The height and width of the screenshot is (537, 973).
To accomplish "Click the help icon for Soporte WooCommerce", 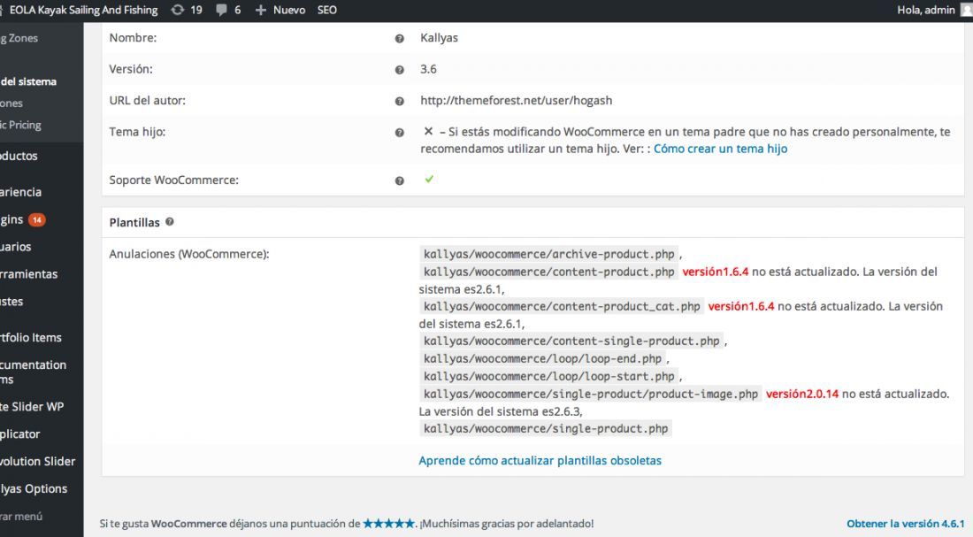I will point(400,180).
